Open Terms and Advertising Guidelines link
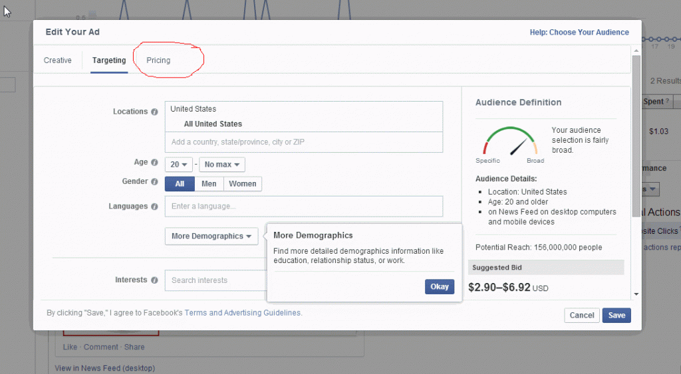The image size is (681, 374). click(x=242, y=313)
